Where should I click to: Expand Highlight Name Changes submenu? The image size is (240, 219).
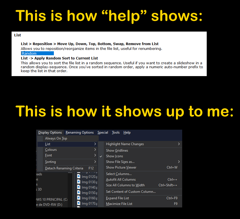click(140, 144)
